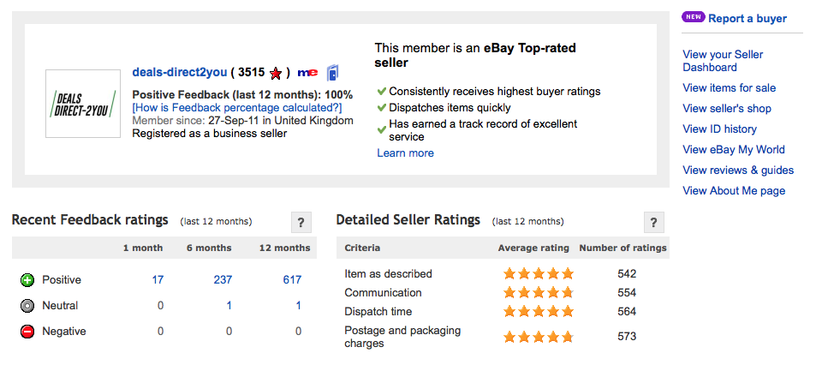The height and width of the screenshot is (371, 816).
Task: Open View your Seller Dashboard
Action: point(723,61)
